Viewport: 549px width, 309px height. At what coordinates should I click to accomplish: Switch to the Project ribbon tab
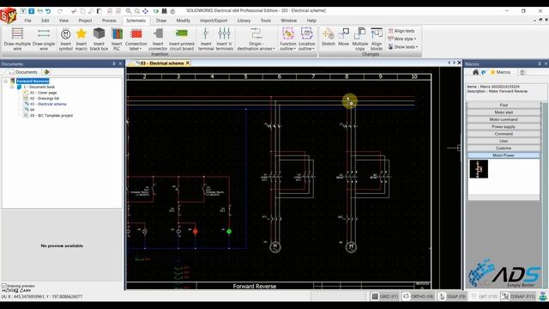click(x=85, y=21)
